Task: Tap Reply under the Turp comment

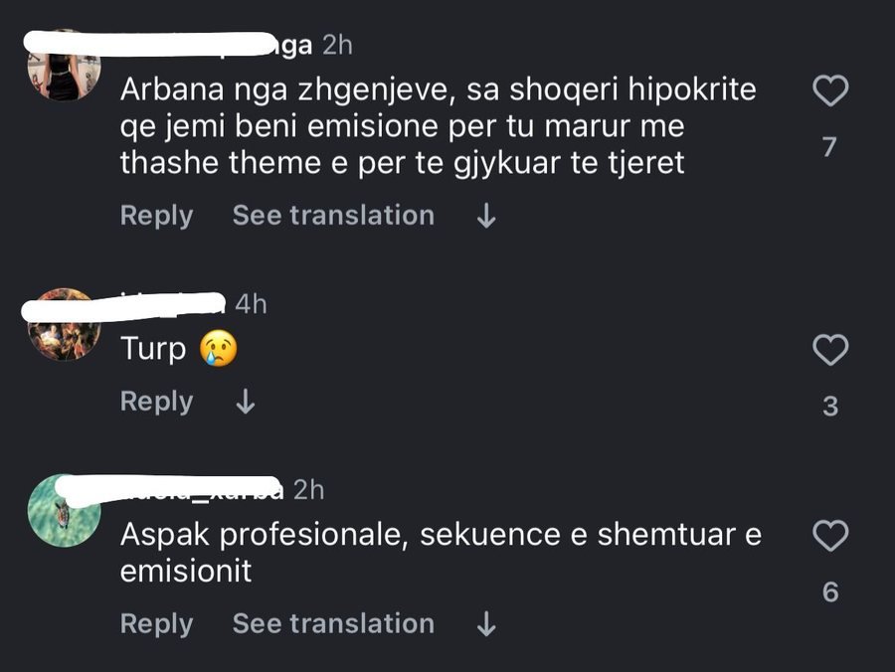Action: click(x=156, y=402)
